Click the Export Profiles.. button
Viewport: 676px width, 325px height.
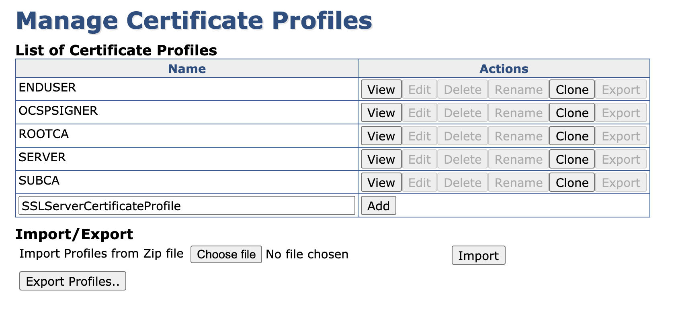click(73, 281)
